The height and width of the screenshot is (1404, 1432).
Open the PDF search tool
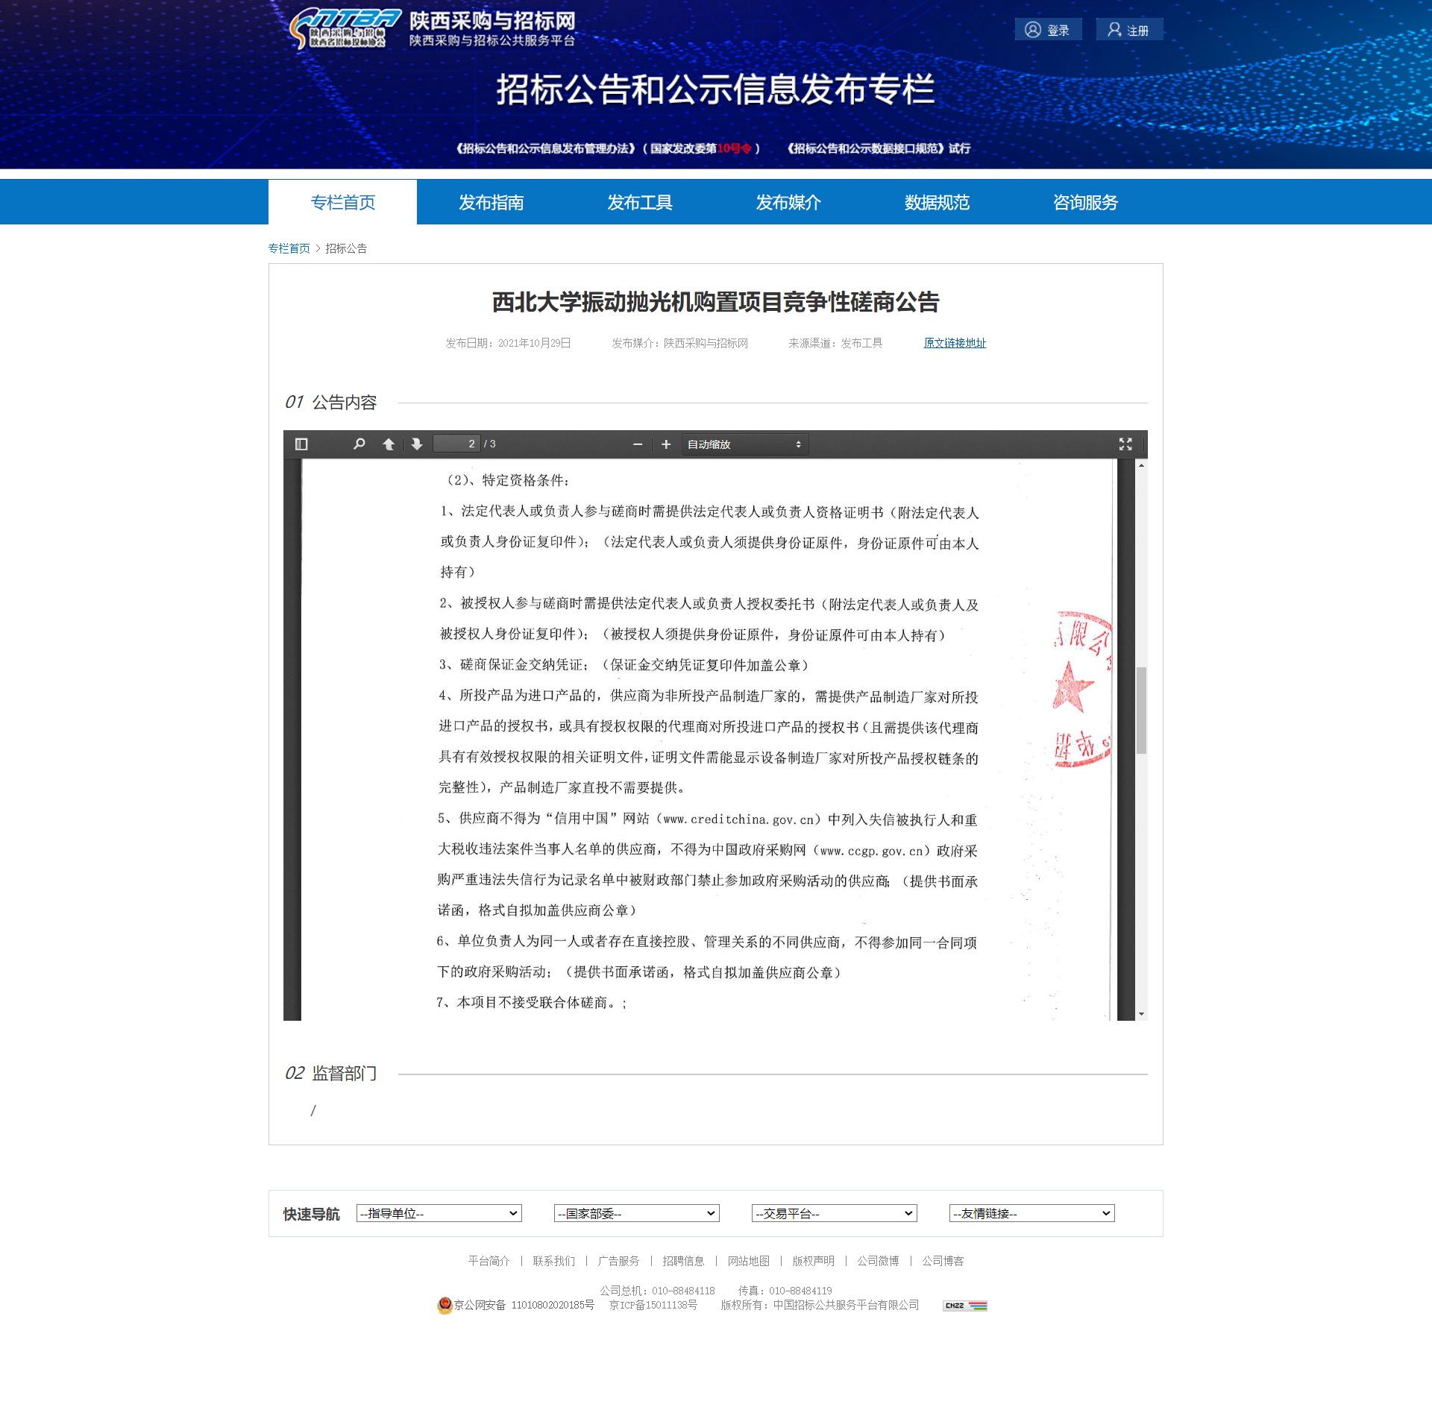(359, 444)
